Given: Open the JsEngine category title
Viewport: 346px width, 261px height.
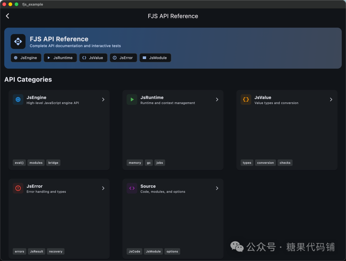Looking at the screenshot, I should (x=37, y=97).
